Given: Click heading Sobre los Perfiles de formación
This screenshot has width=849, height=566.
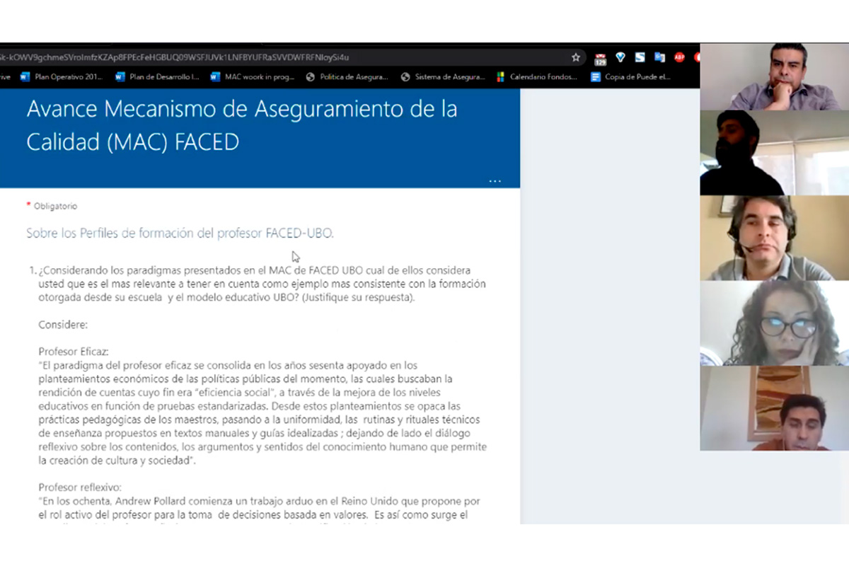Looking at the screenshot, I should click(x=180, y=233).
